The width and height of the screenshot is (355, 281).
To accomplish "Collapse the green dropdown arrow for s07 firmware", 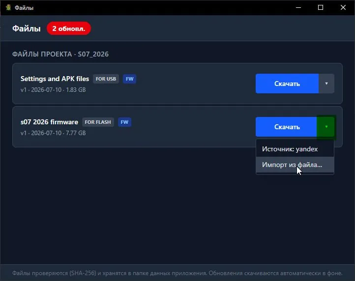I will pyautogui.click(x=326, y=127).
